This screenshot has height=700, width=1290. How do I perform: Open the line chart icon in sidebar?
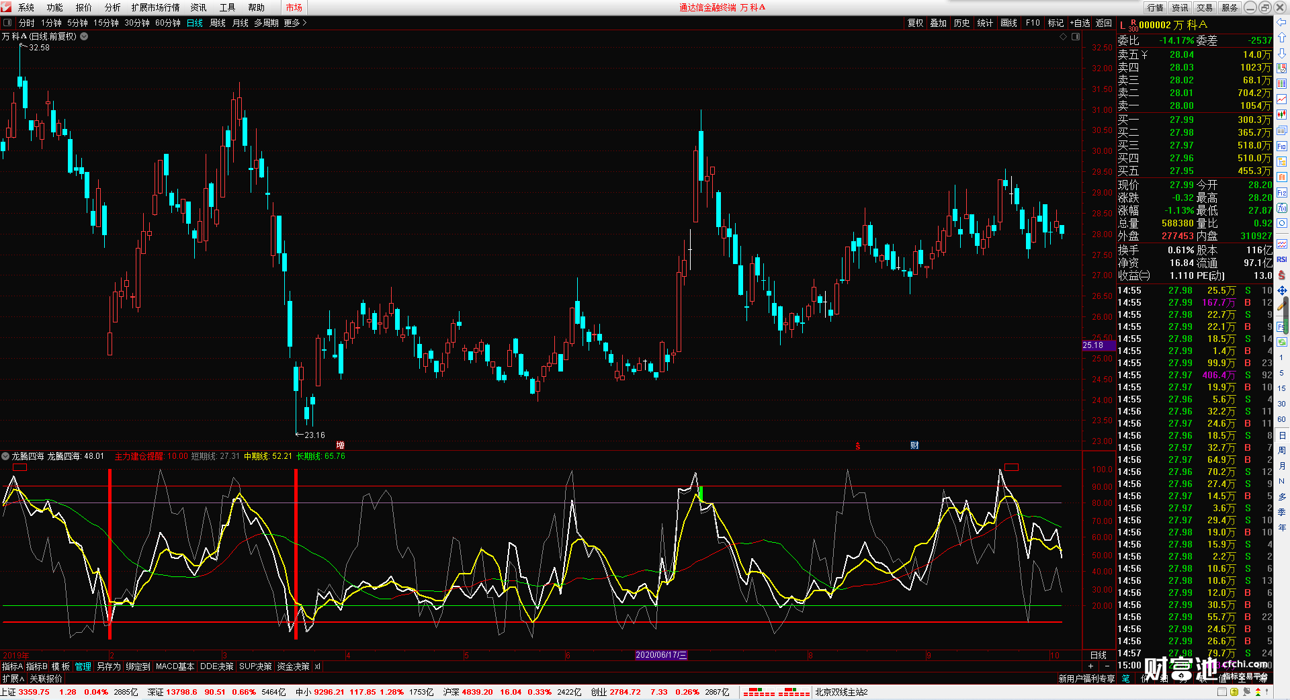pyautogui.click(x=1282, y=99)
